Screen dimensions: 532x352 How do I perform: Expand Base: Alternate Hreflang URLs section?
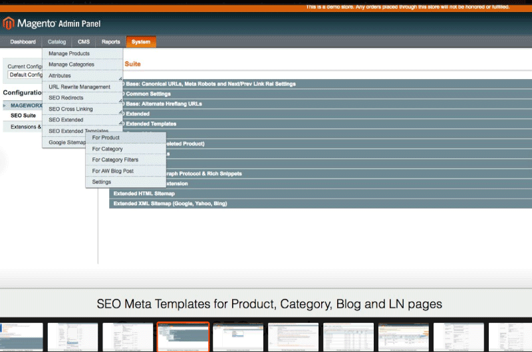click(x=327, y=104)
